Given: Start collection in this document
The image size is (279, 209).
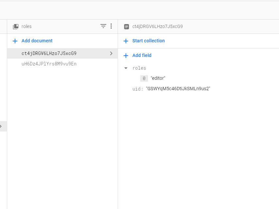Looking at the screenshot, I should click(x=148, y=41).
